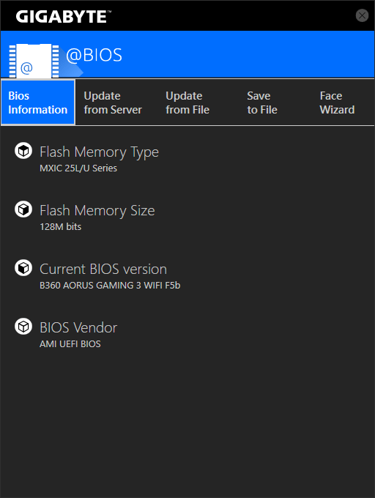Click the GIGABYTE logo
Screen dimensions: 375x498
[x=64, y=17]
